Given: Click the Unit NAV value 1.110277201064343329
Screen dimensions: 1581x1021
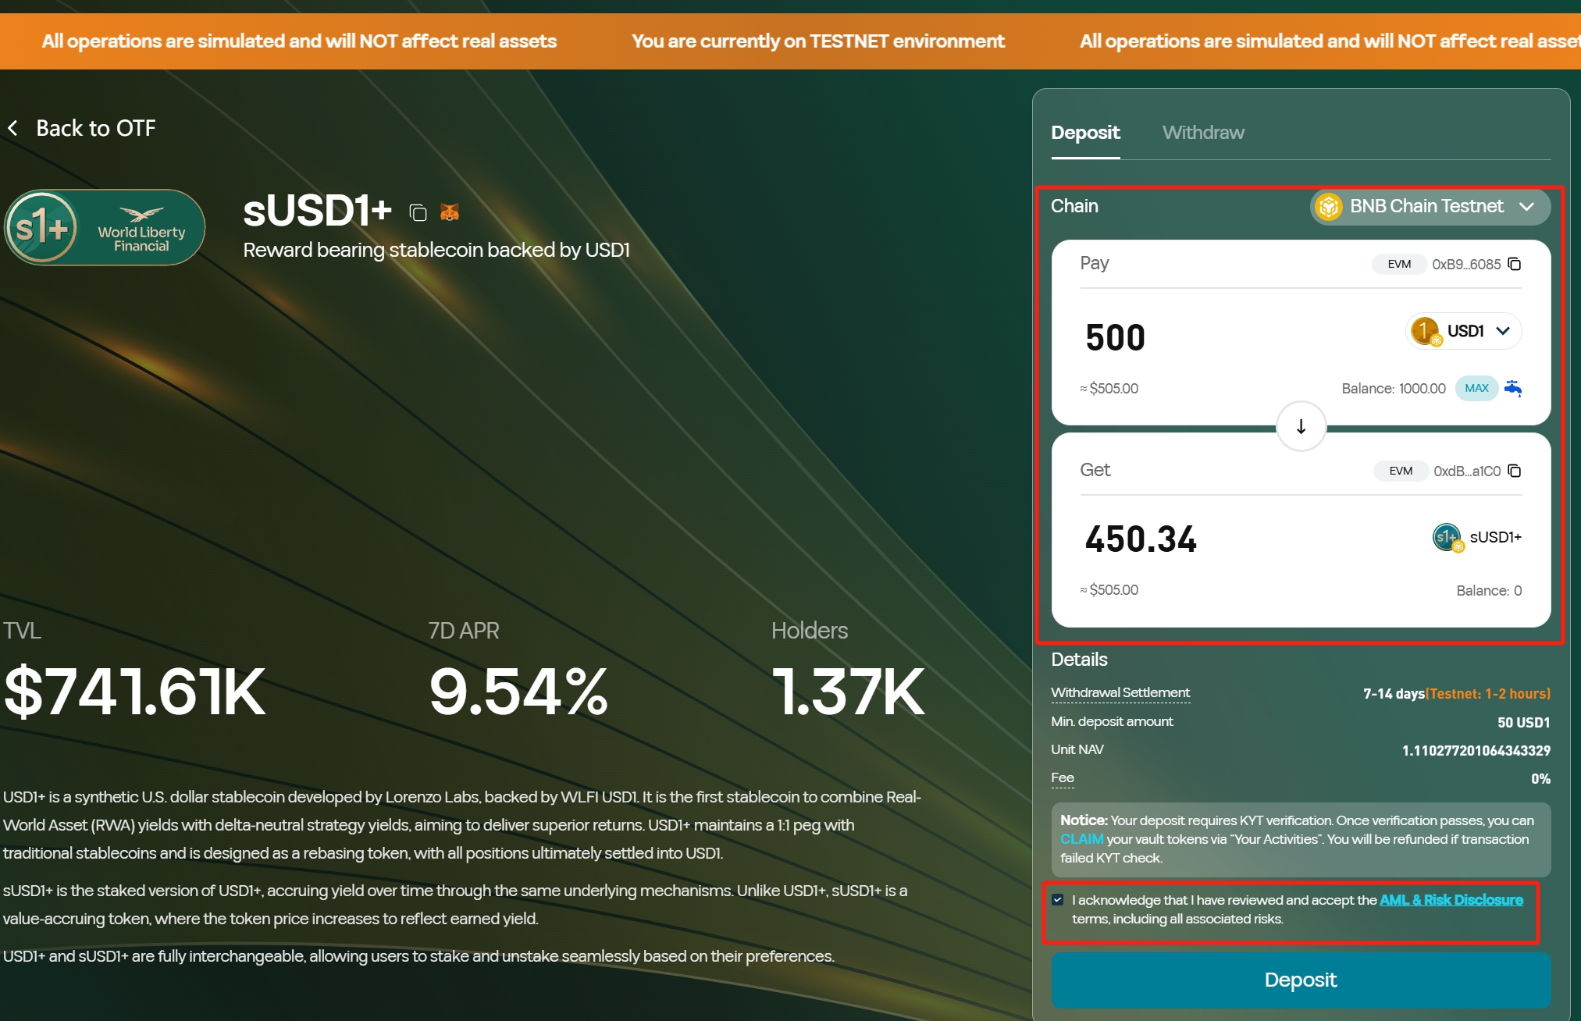Looking at the screenshot, I should [1476, 750].
